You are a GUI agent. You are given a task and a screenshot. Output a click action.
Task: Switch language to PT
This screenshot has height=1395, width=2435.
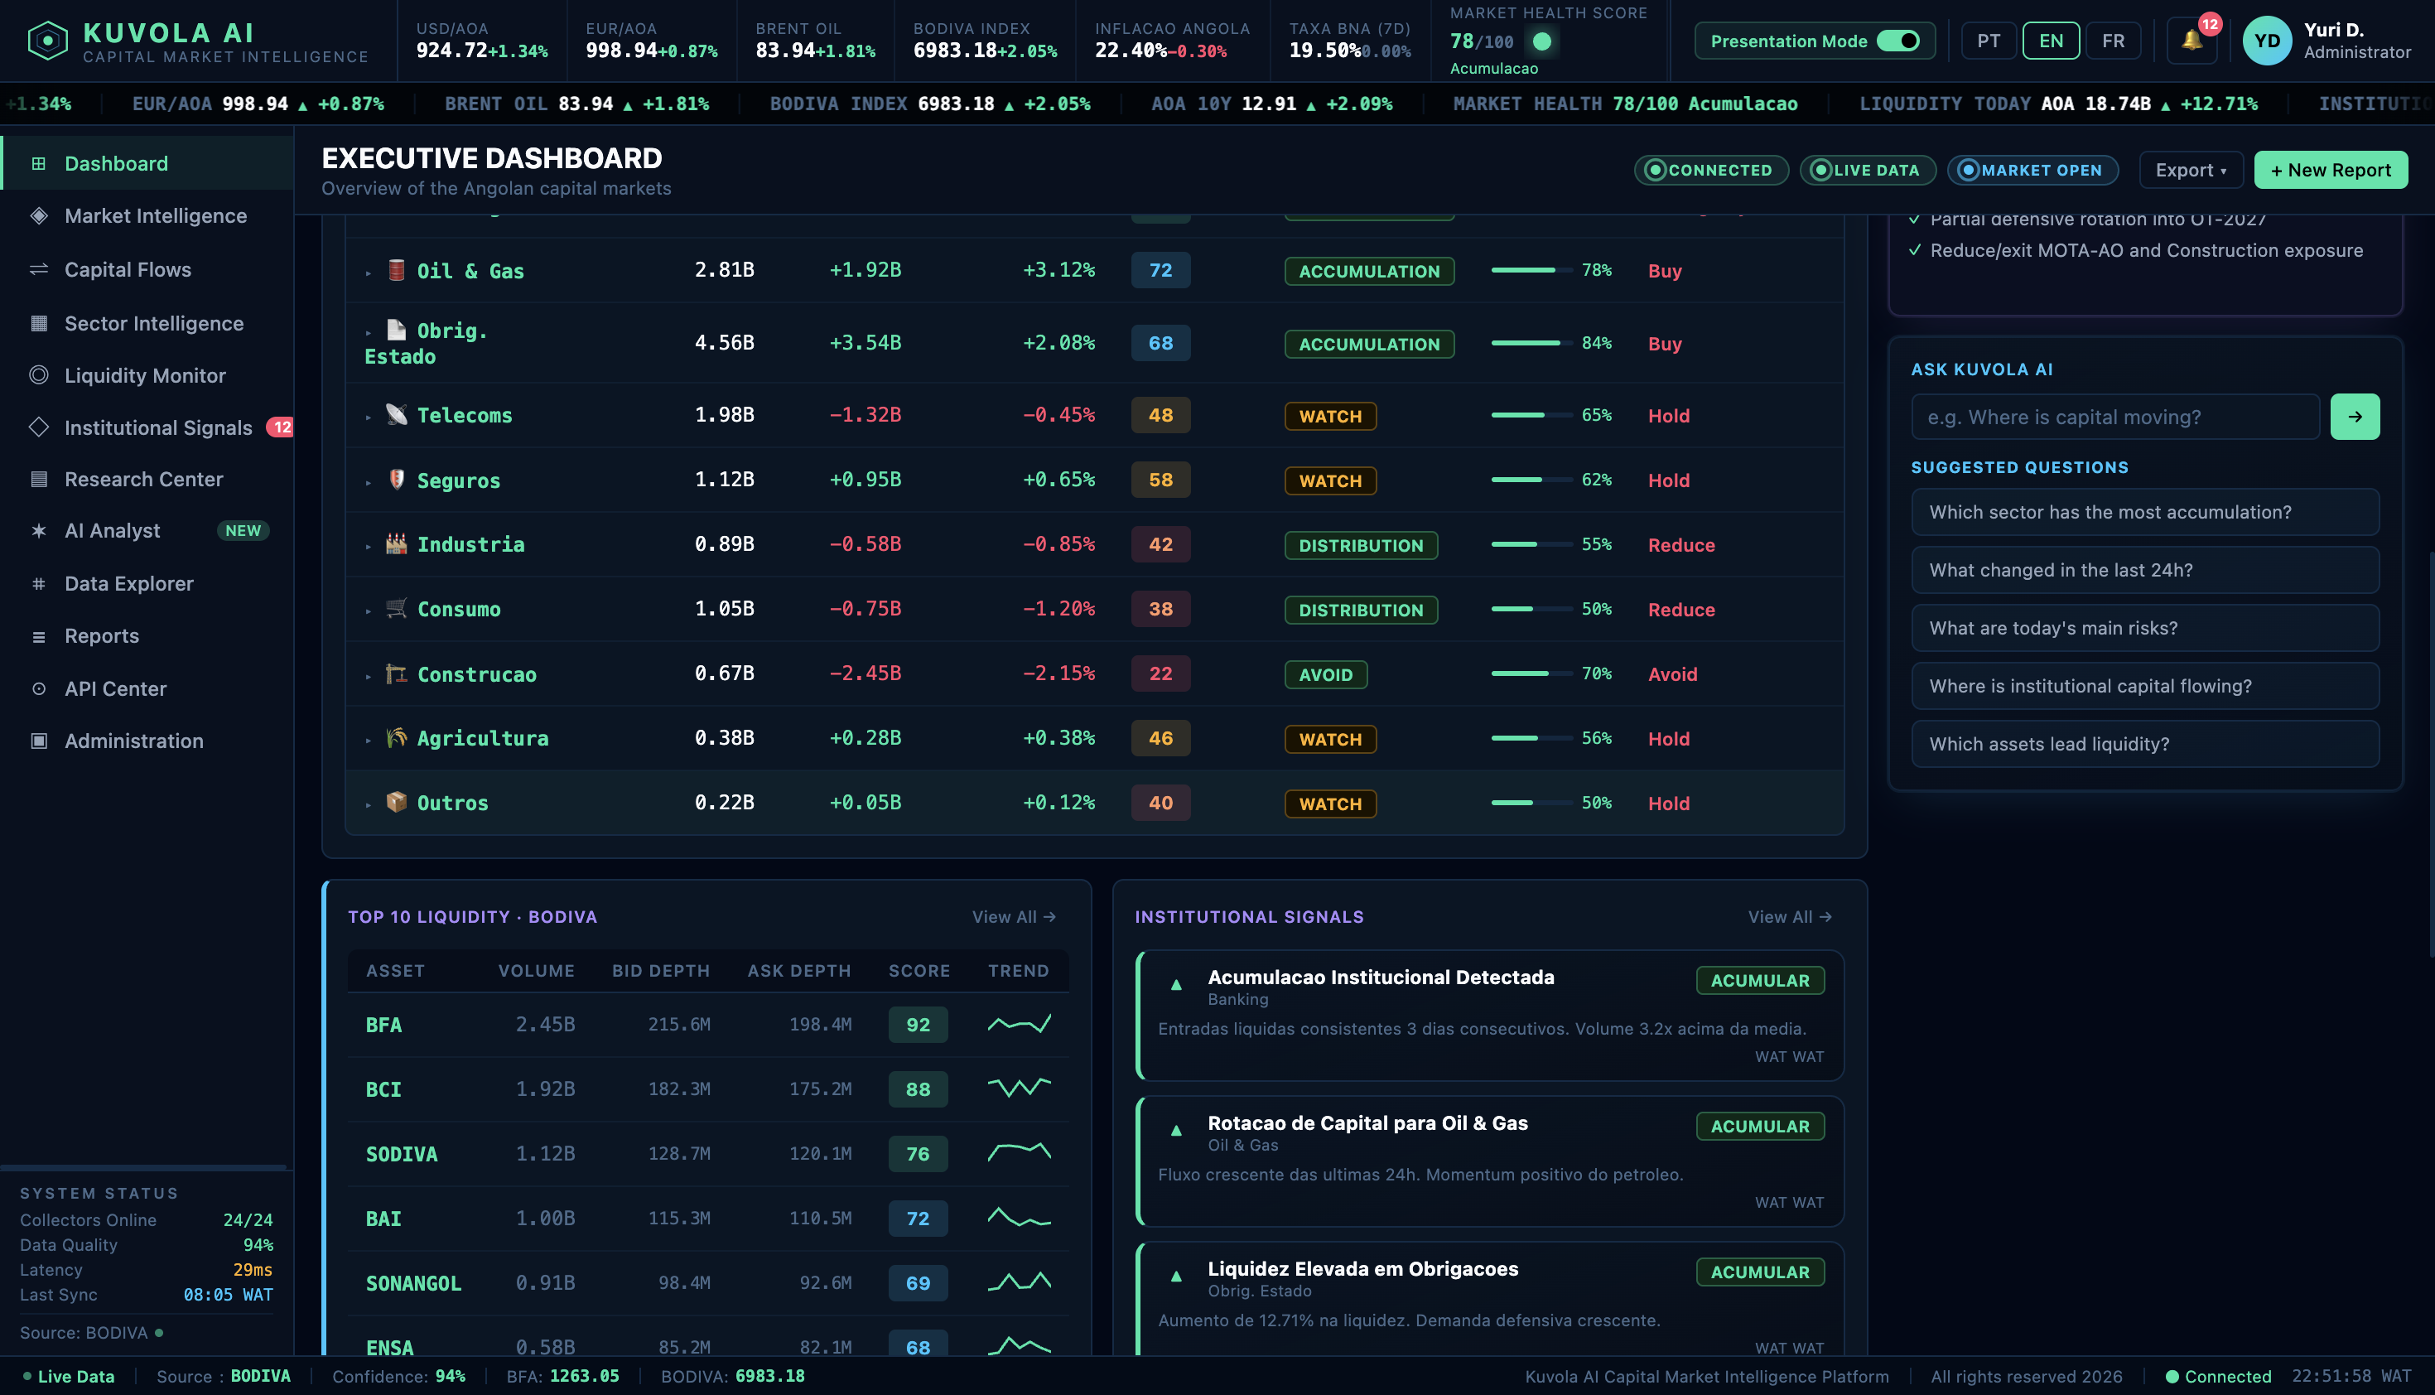[1989, 41]
